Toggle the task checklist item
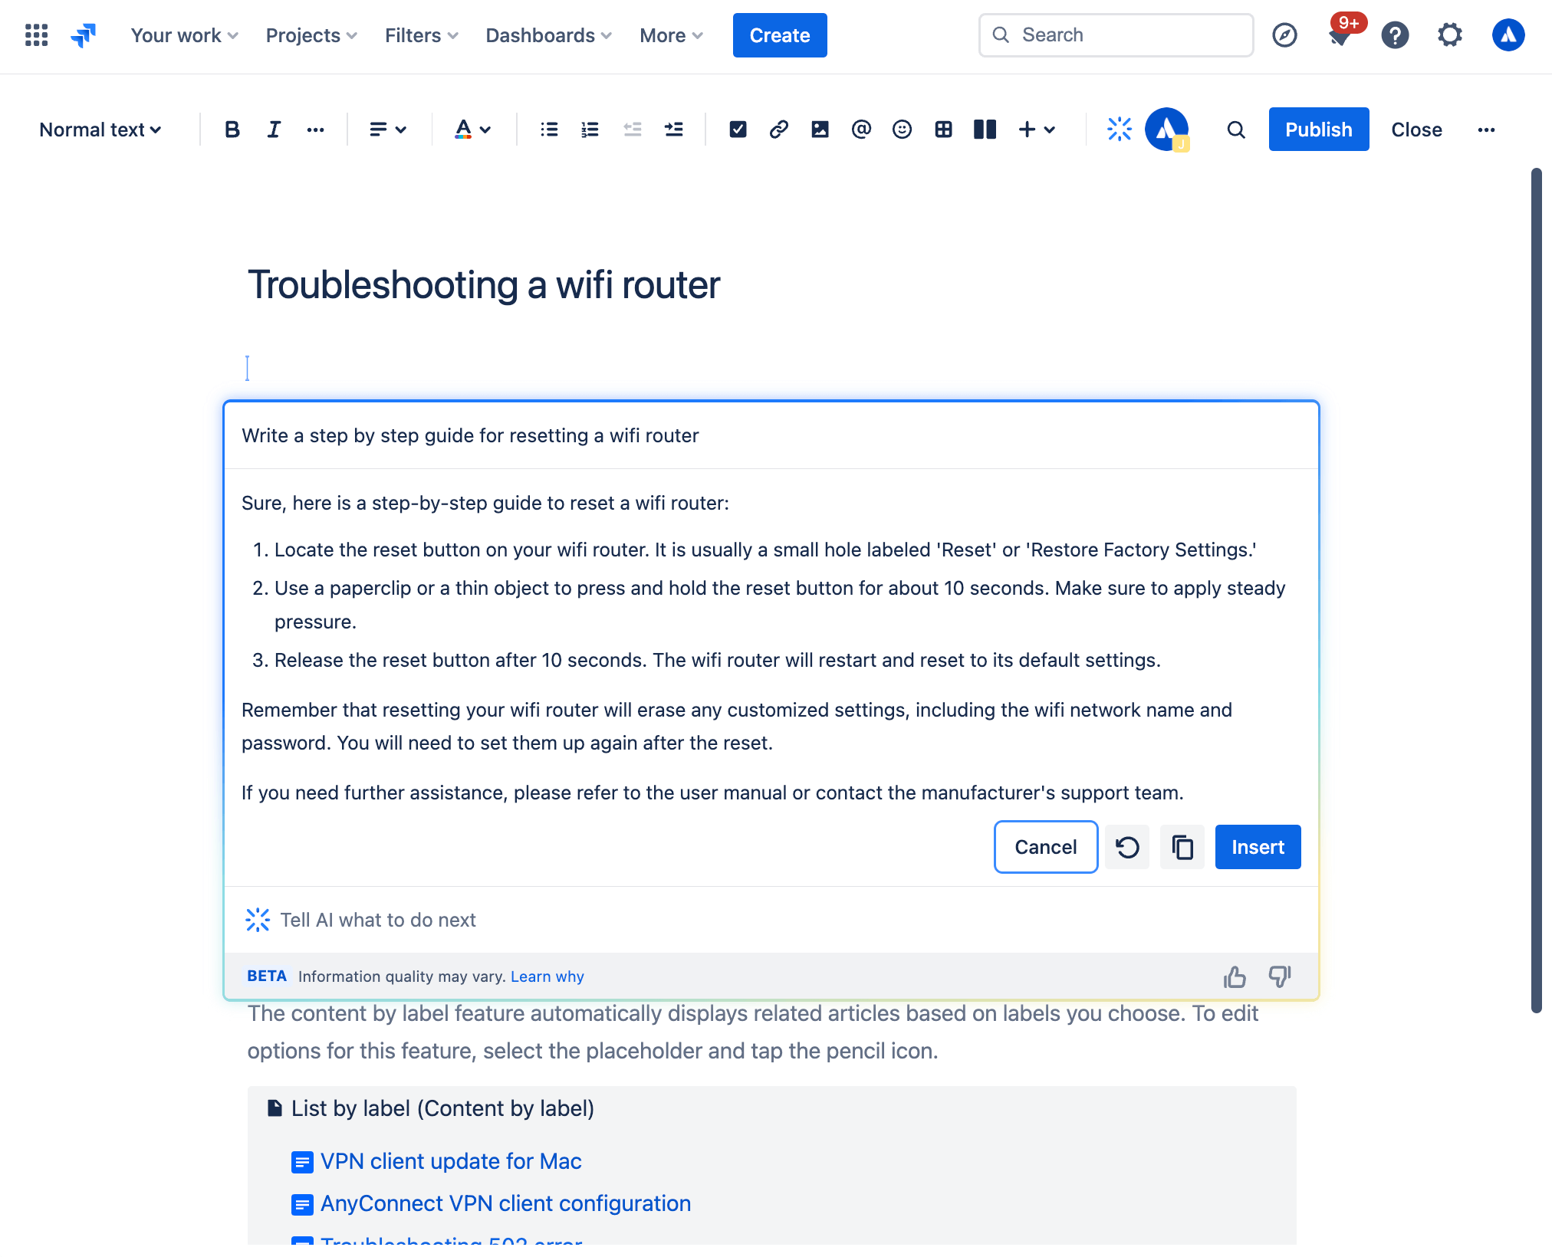The image size is (1552, 1257). pos(736,128)
